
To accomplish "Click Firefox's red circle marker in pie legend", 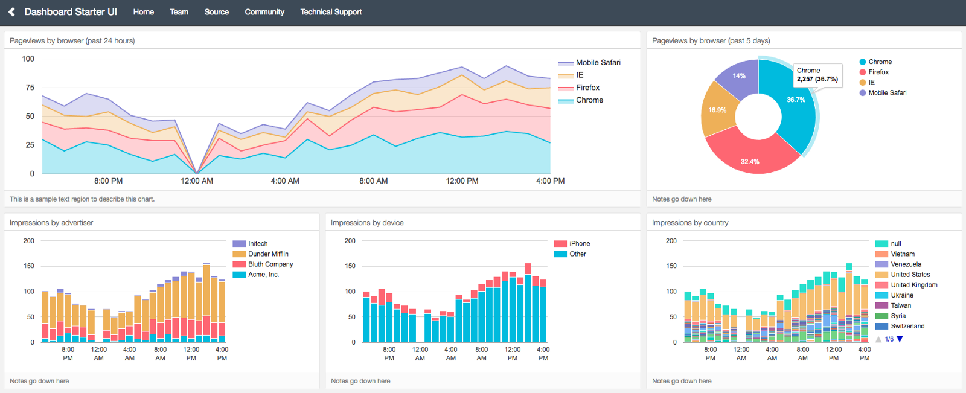I will [863, 72].
